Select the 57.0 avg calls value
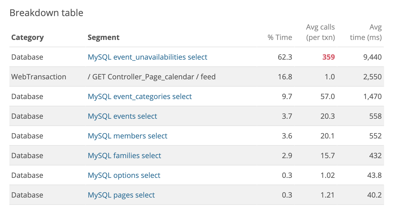 328,96
